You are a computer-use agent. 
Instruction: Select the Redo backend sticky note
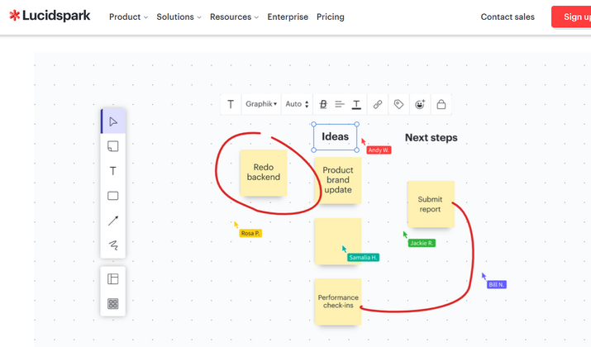264,173
